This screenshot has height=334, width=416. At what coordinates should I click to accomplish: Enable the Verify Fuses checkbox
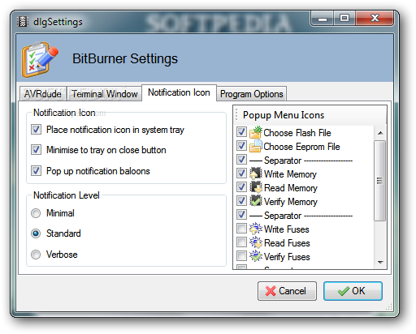click(241, 256)
